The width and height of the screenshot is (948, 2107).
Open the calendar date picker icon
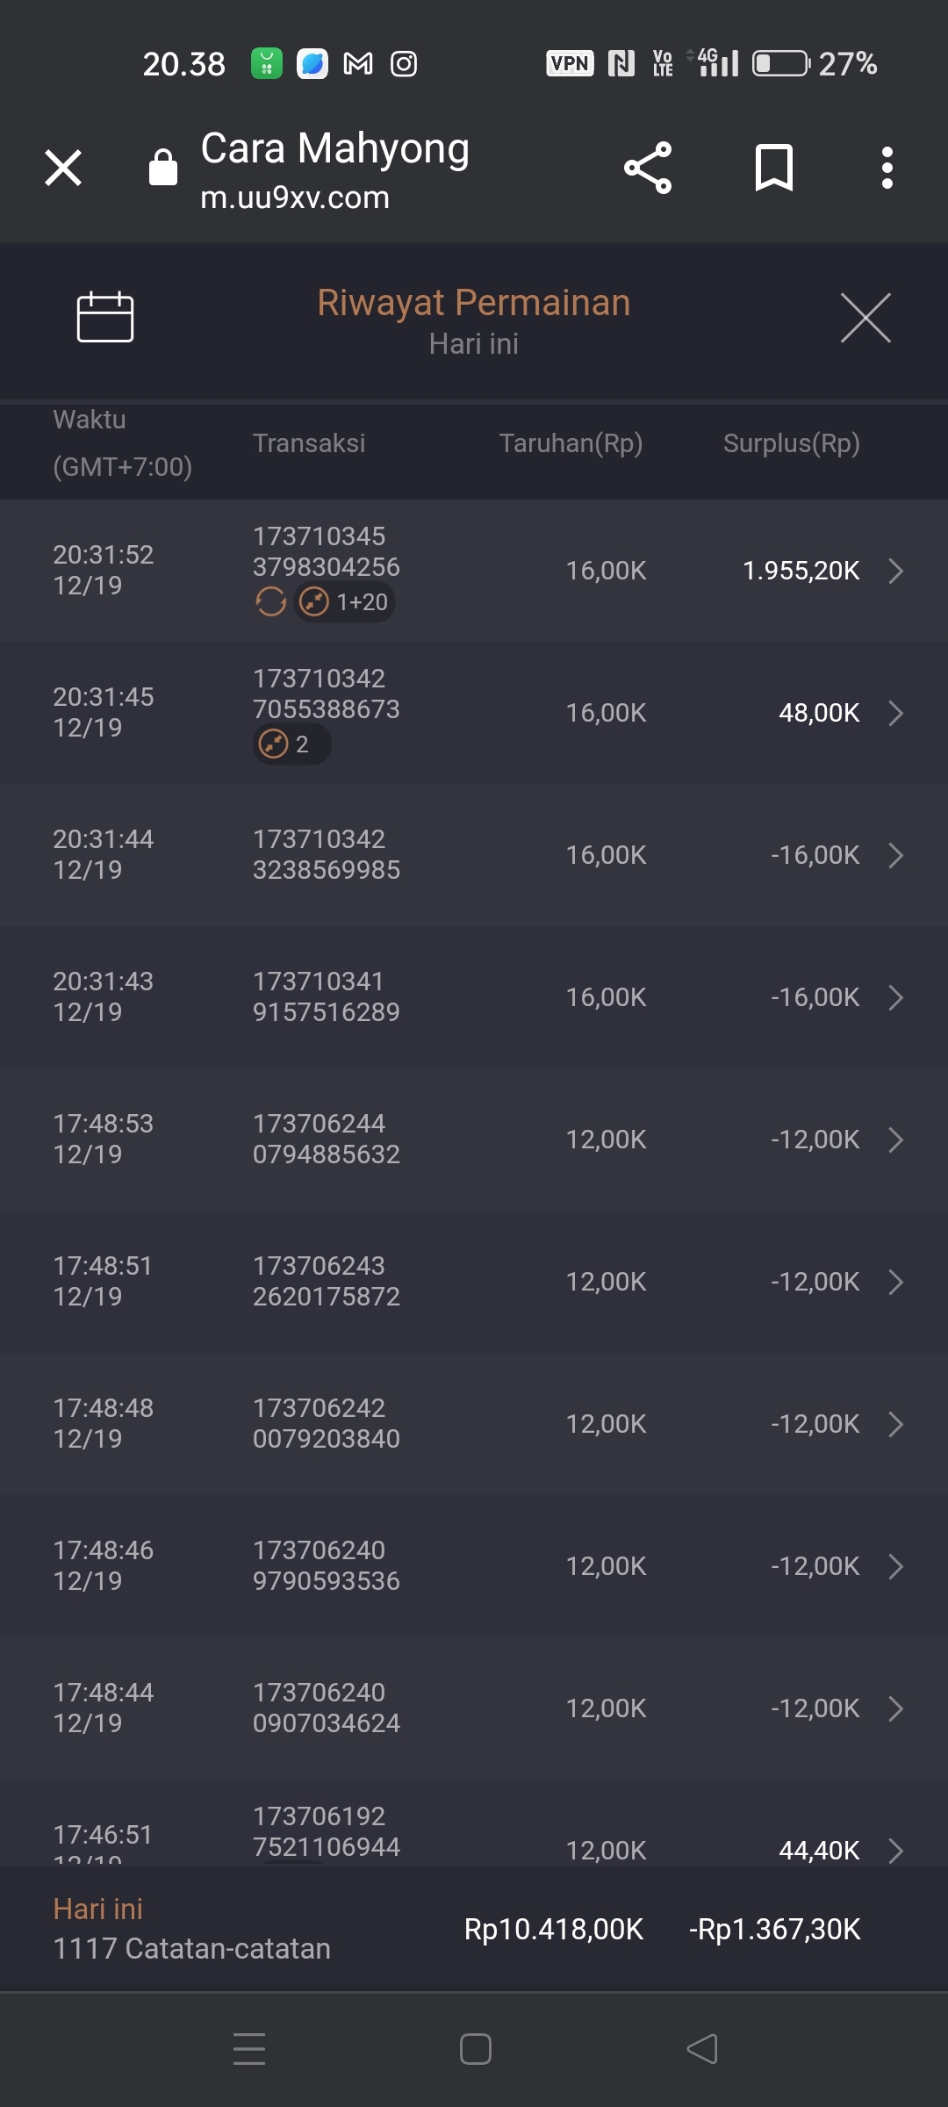(105, 317)
